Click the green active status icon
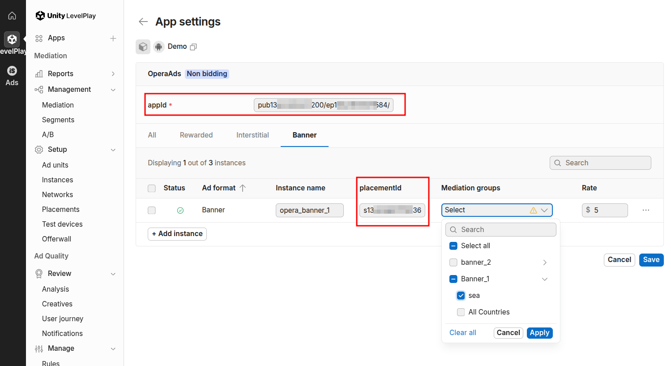This screenshot has height=366, width=671. pos(180,210)
